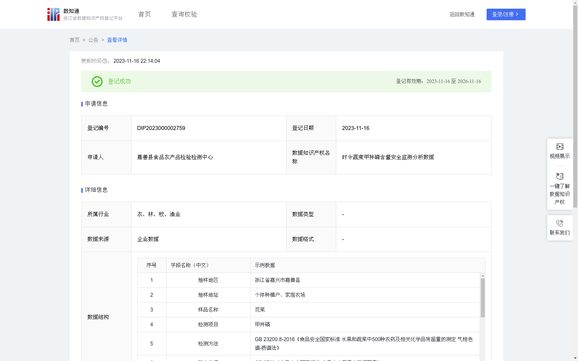Select registration number DIP2023000002759
The height and width of the screenshot is (361, 578).
coord(161,128)
